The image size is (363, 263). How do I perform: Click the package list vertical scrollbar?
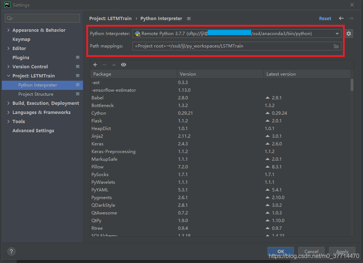(352, 85)
